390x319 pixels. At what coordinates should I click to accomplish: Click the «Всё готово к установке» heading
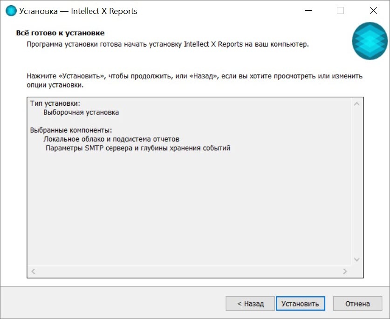coord(60,33)
